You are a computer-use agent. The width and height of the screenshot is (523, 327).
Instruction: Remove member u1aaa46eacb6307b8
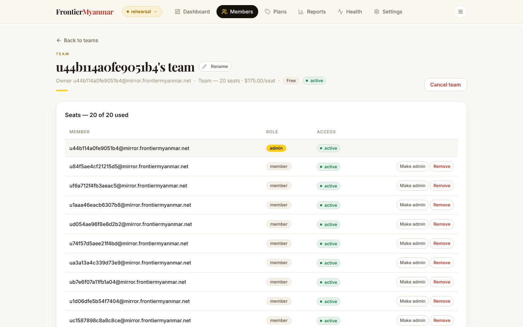click(442, 205)
